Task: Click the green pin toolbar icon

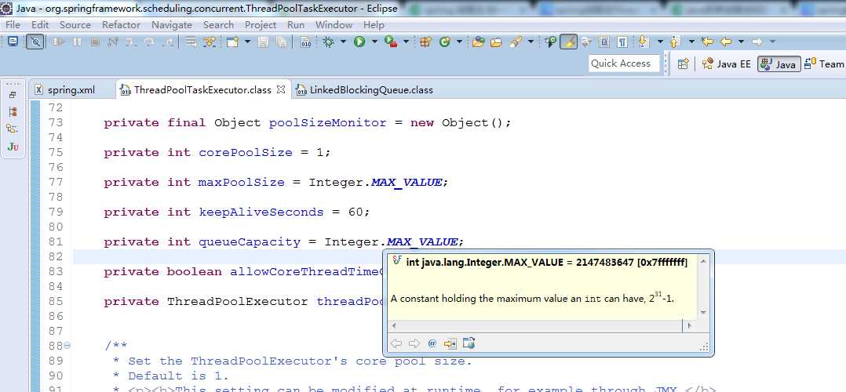Action: pos(550,42)
